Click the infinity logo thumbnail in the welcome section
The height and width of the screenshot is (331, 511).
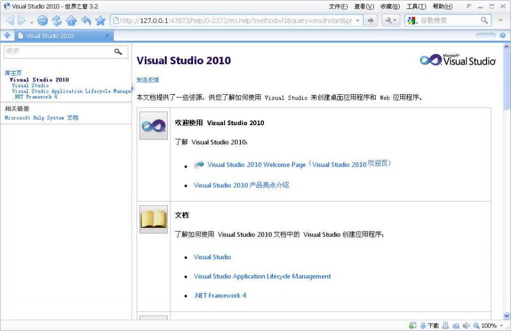coord(154,126)
